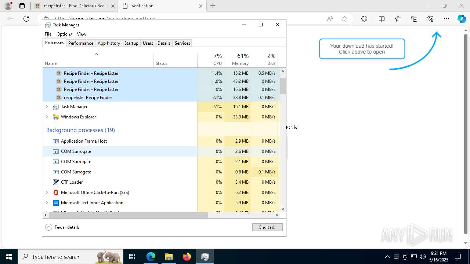Open Task View on the taskbar

[x=133, y=257]
